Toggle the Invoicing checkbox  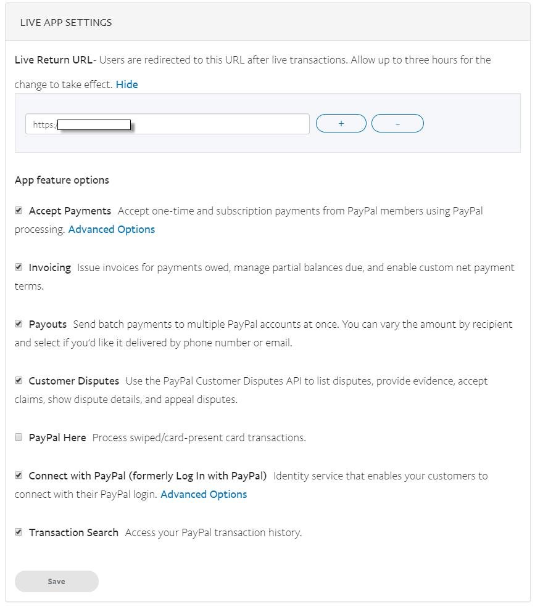[19, 267]
